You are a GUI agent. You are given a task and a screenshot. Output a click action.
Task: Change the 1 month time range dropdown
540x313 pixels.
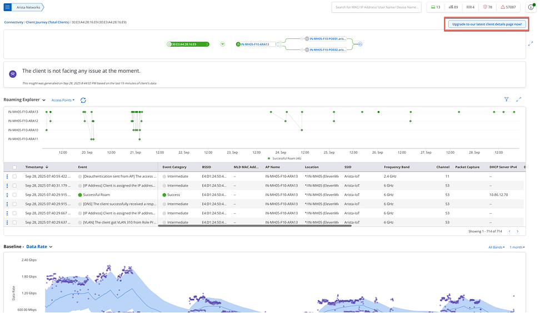point(517,248)
